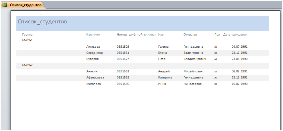Click the Группа column header
Viewport: 283px width, 131px height.
coord(27,35)
